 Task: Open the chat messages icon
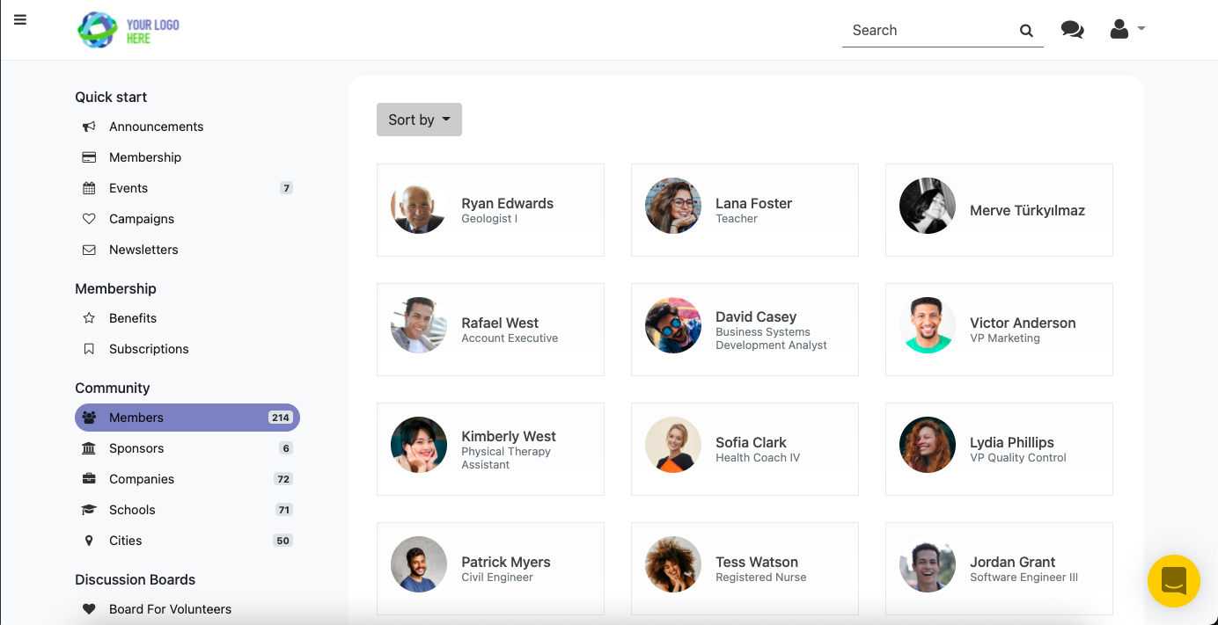click(x=1072, y=30)
